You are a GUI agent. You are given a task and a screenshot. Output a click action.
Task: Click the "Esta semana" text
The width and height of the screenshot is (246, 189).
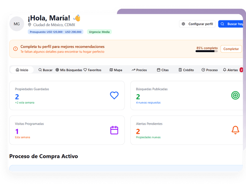click(x=22, y=137)
